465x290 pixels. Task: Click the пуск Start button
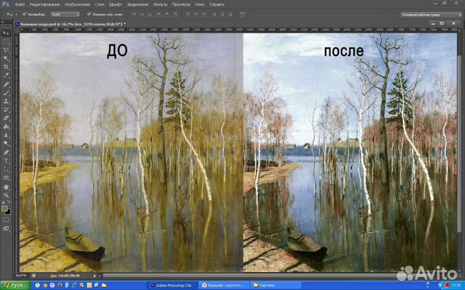(x=15, y=285)
